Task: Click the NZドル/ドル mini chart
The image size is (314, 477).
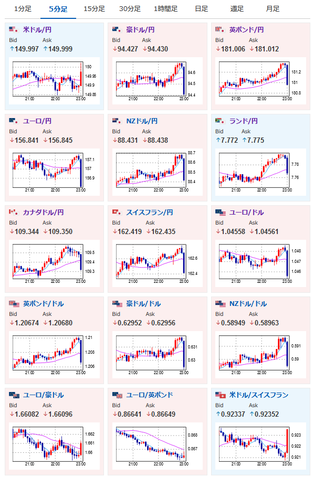Action: 260,355
